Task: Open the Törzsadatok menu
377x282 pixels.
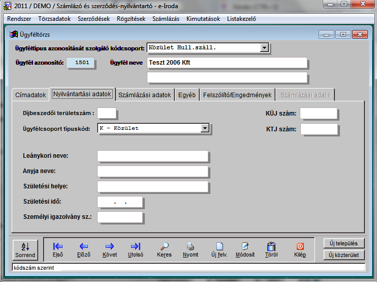Action: tap(54, 19)
